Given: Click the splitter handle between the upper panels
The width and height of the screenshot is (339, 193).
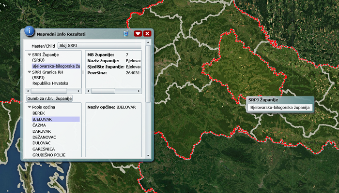Looking at the screenshot, I should (83, 72).
